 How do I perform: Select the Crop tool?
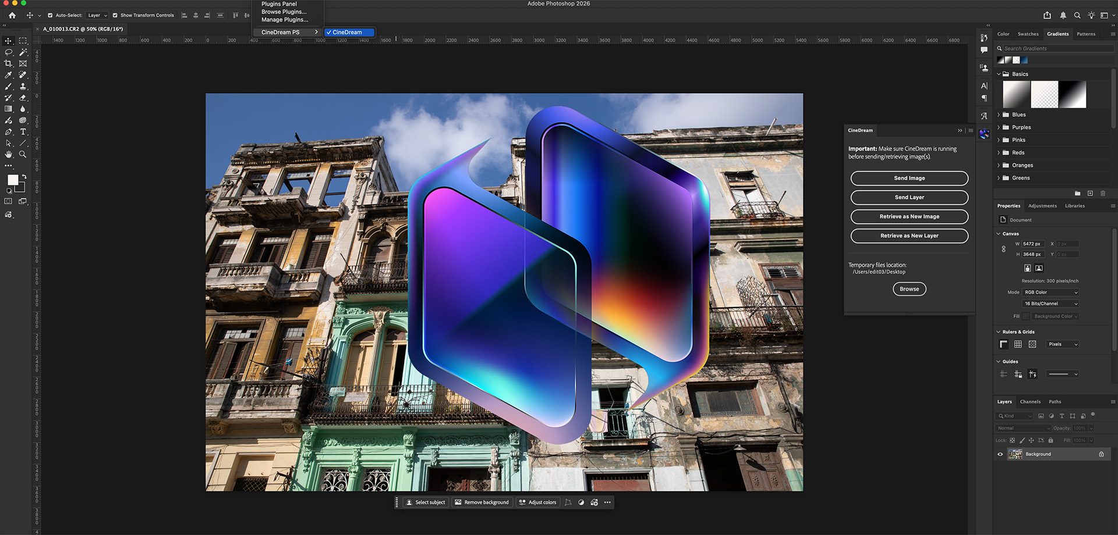point(8,63)
